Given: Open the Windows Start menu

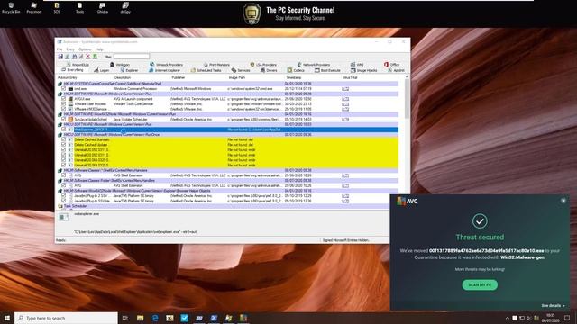Looking at the screenshot, I should pyautogui.click(x=7, y=318).
